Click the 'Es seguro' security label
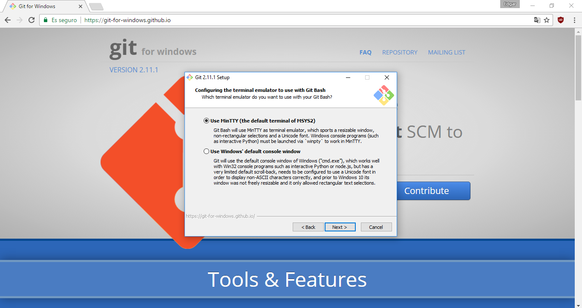The image size is (582, 308). click(x=64, y=20)
